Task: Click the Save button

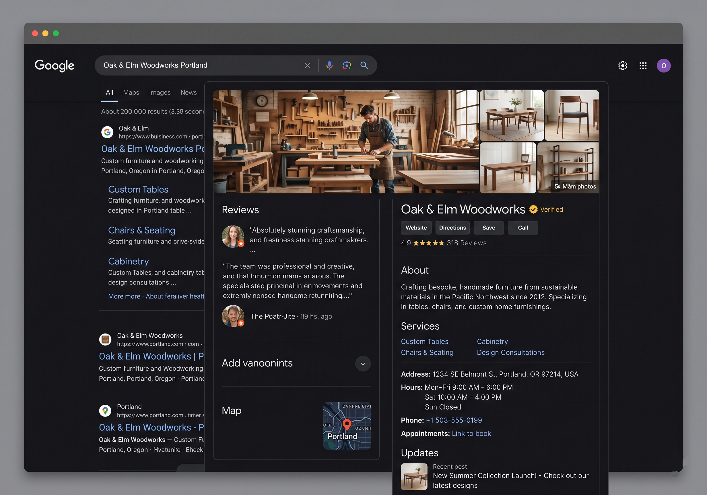Action: [488, 228]
